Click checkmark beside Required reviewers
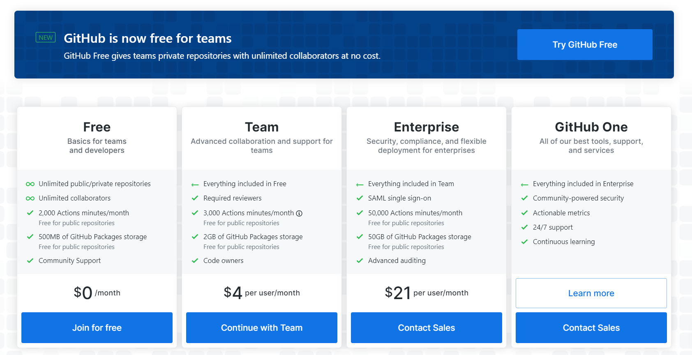692x355 pixels. pyautogui.click(x=195, y=198)
